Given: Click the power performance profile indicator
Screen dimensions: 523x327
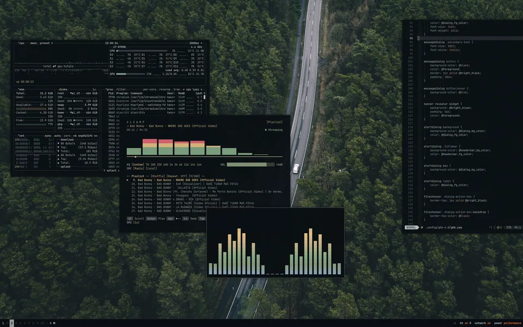Looking at the screenshot, I should click(x=507, y=323).
